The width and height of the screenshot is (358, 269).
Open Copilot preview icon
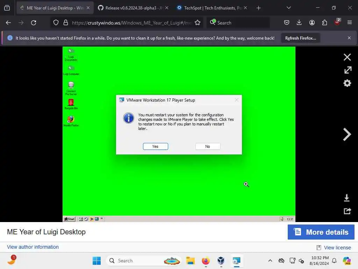(347, 261)
